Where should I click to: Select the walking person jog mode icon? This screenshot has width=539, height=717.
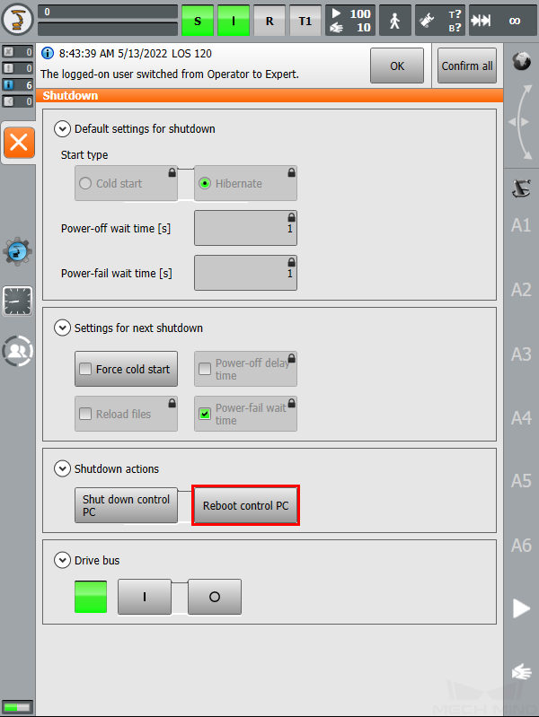(x=394, y=21)
